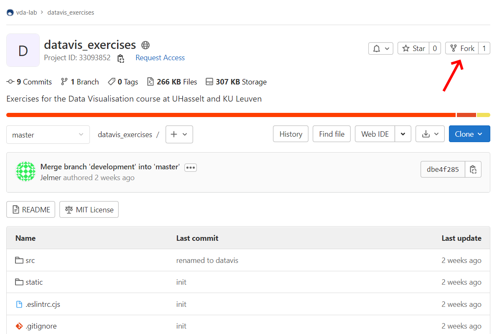The height and width of the screenshot is (334, 497).
Task: Click the vda-lab group avatar icon
Action: [10, 13]
